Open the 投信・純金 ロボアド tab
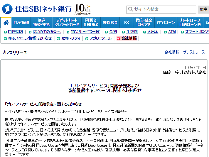 (144, 23)
